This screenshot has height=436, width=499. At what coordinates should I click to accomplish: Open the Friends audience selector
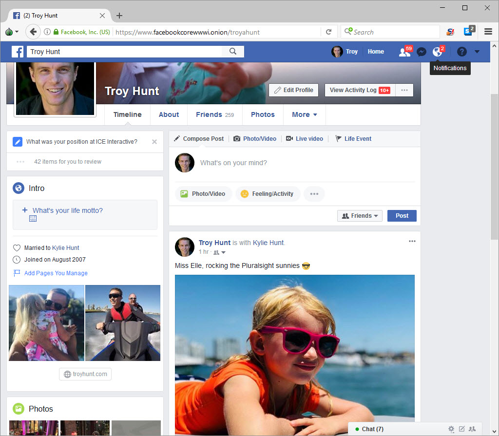tap(360, 215)
